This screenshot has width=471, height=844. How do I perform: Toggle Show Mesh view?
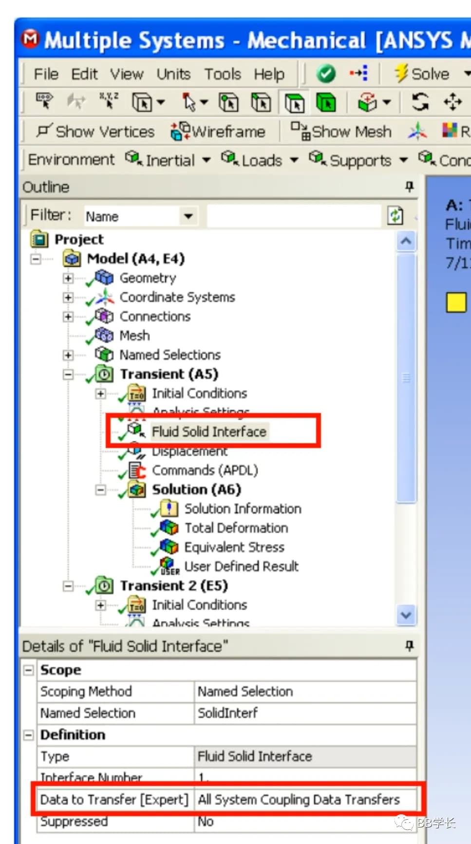341,131
